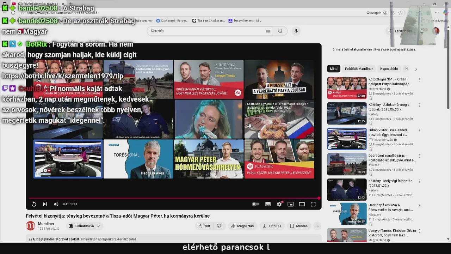Mute the video player volume
This screenshot has height=254, width=451.
(56, 204)
